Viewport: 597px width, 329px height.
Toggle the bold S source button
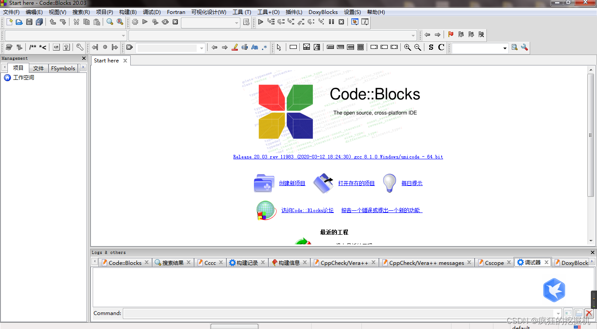(x=431, y=47)
